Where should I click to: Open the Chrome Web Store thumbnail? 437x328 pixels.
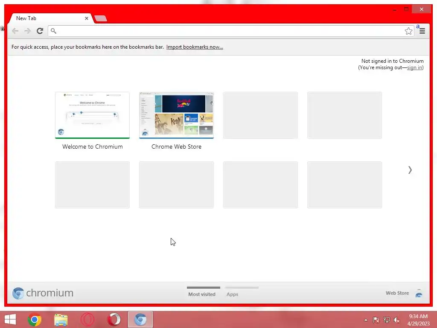pyautogui.click(x=176, y=115)
